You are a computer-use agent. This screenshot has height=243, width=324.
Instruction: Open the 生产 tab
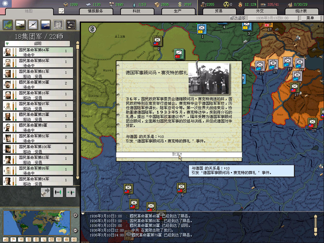click(178, 11)
